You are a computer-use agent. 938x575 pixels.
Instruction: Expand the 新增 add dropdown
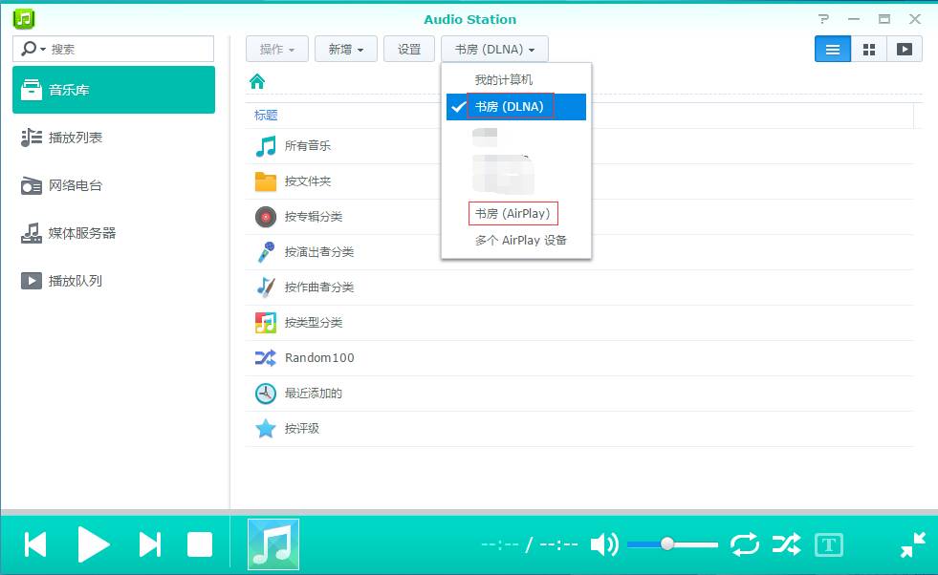tap(346, 49)
